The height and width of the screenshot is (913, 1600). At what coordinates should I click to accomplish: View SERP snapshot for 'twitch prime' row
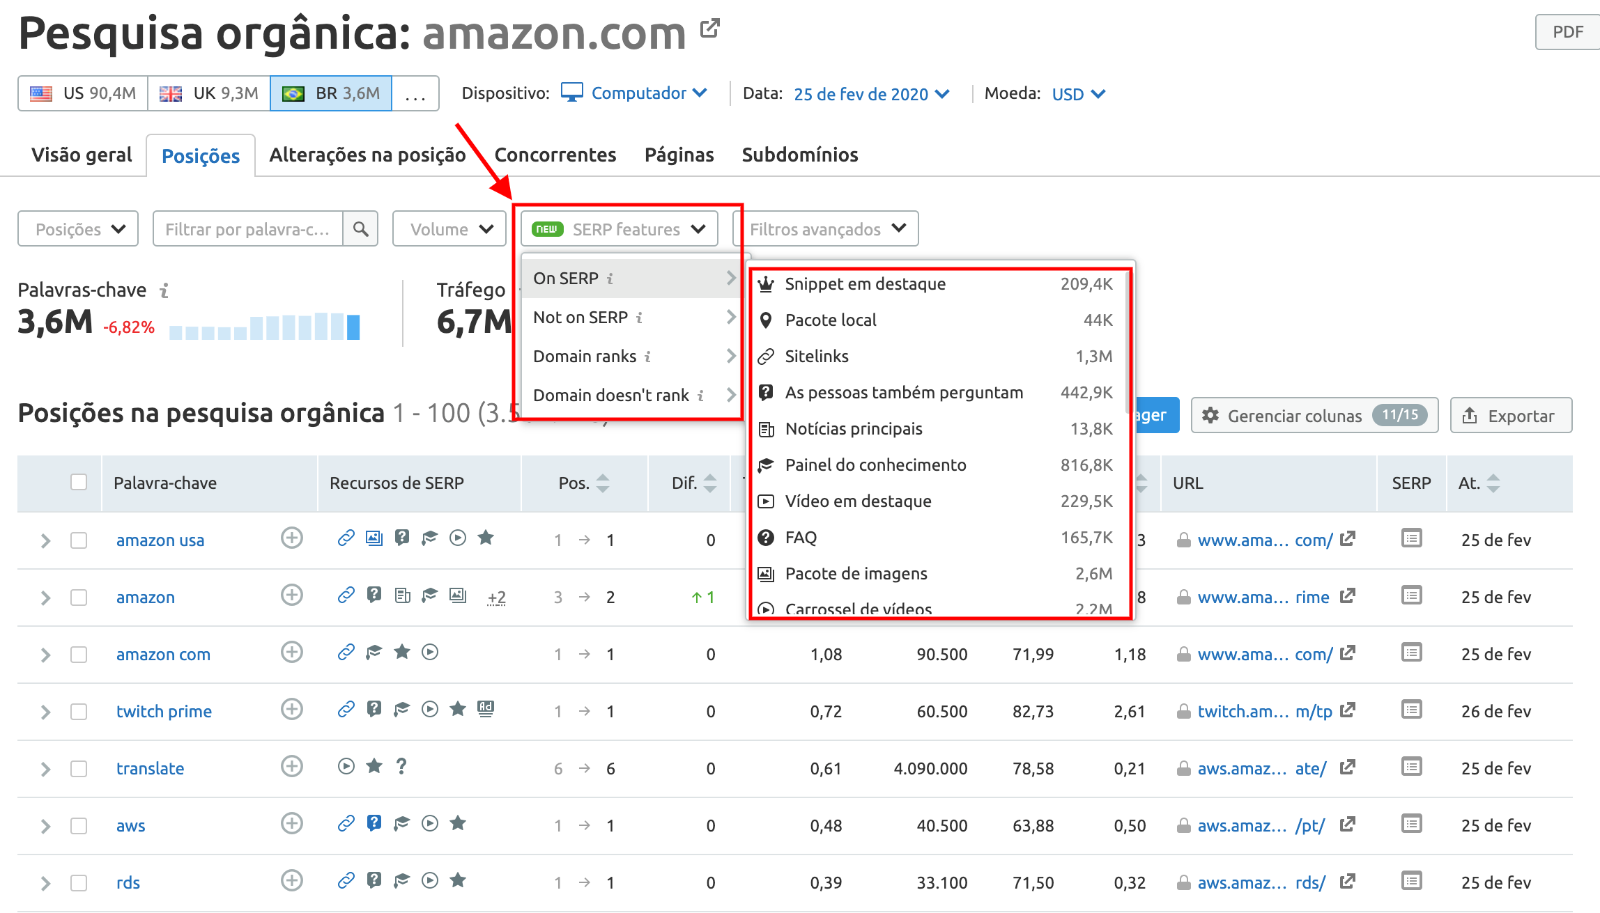coord(1412,710)
